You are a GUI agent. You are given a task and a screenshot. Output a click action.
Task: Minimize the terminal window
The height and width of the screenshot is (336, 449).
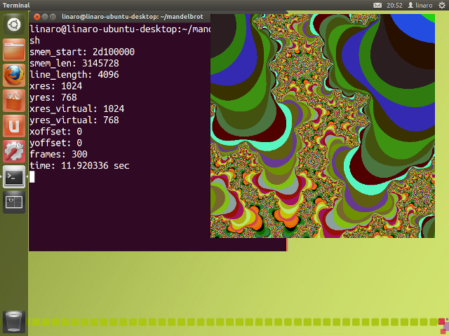click(x=44, y=15)
